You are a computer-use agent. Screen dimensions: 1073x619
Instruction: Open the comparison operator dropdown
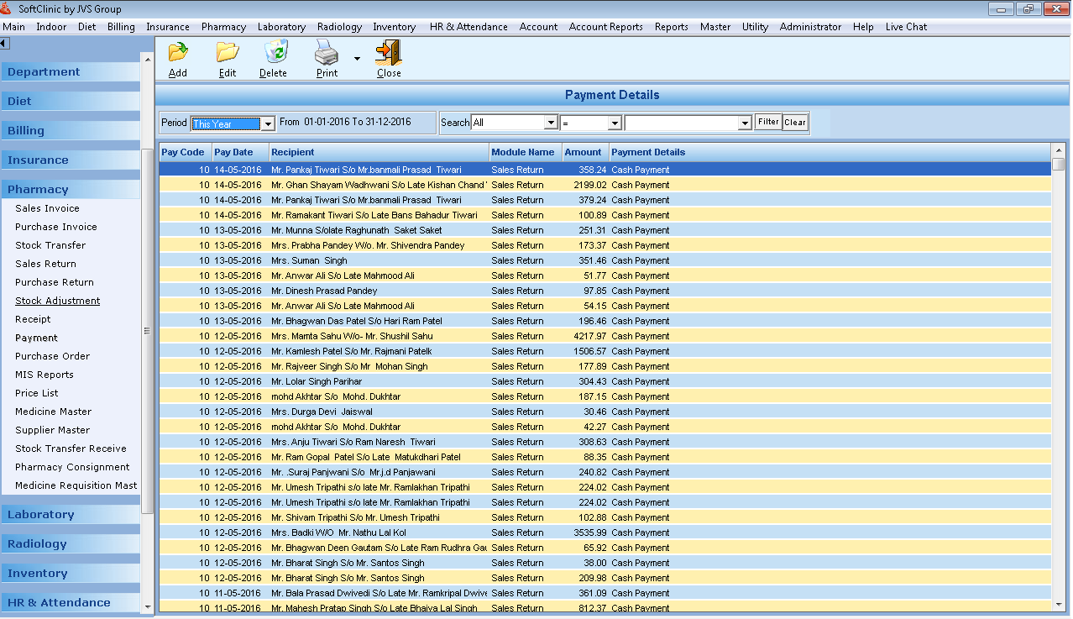[615, 122]
